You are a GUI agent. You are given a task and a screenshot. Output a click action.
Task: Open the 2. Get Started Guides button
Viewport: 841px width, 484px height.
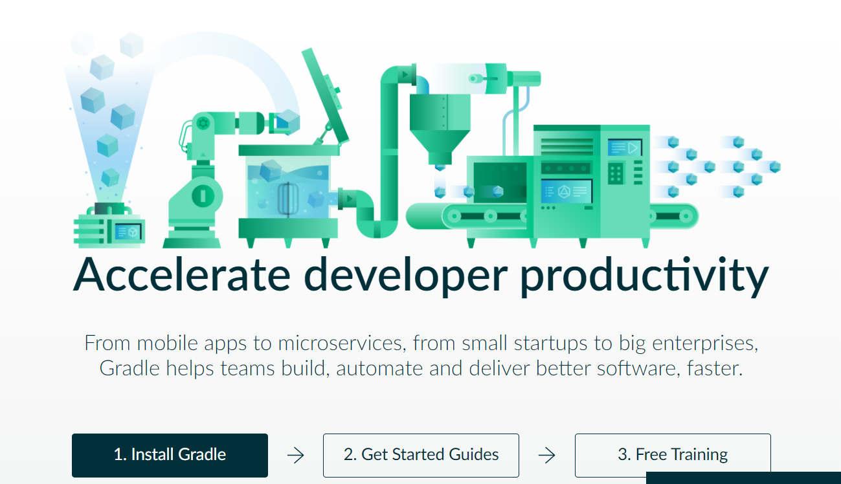coord(421,456)
